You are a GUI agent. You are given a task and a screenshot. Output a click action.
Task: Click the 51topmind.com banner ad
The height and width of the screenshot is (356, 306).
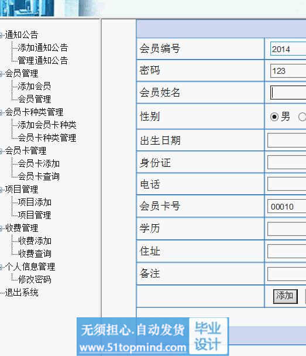[x=153, y=337]
